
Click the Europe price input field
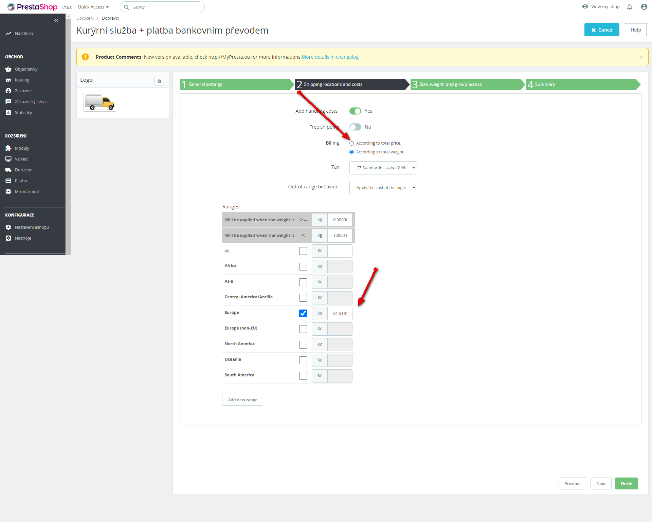[x=340, y=313]
